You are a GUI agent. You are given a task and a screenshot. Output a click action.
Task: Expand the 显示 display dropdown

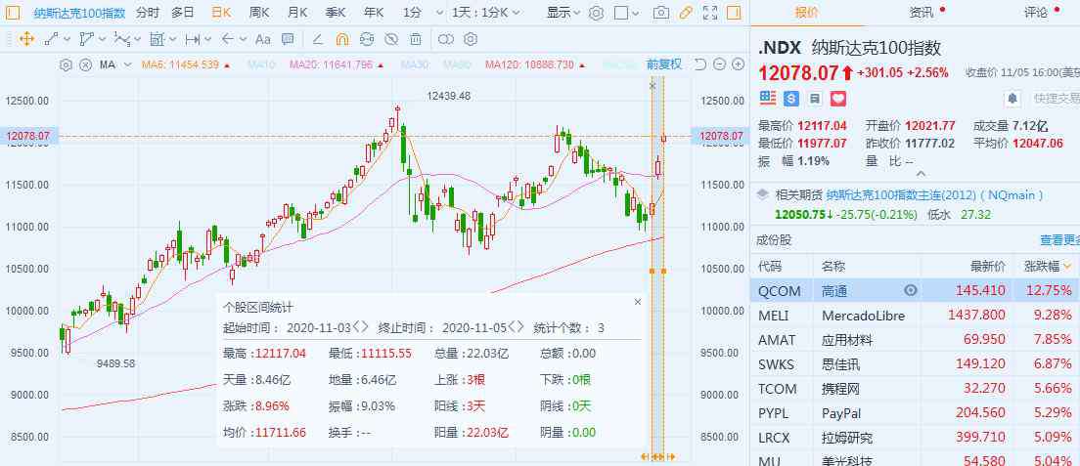(563, 13)
